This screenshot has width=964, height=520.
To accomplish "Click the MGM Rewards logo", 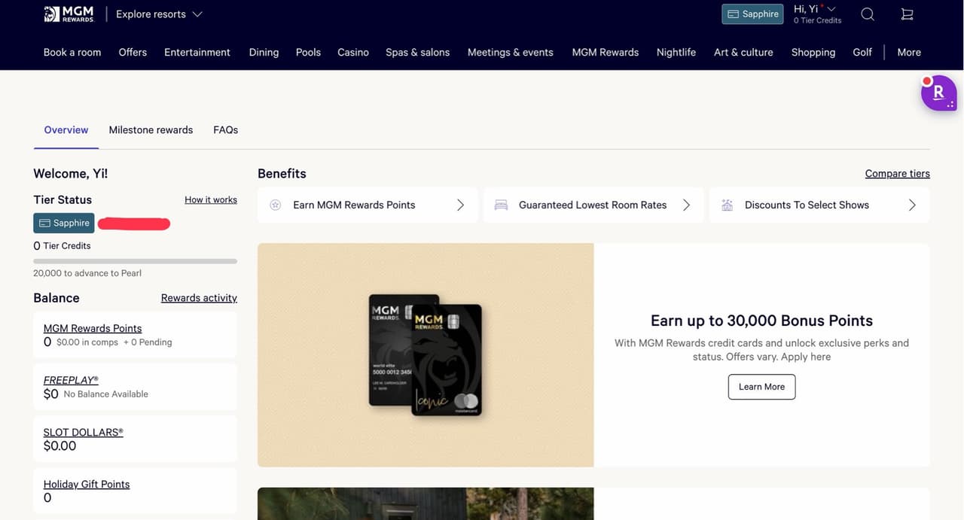I will (69, 14).
